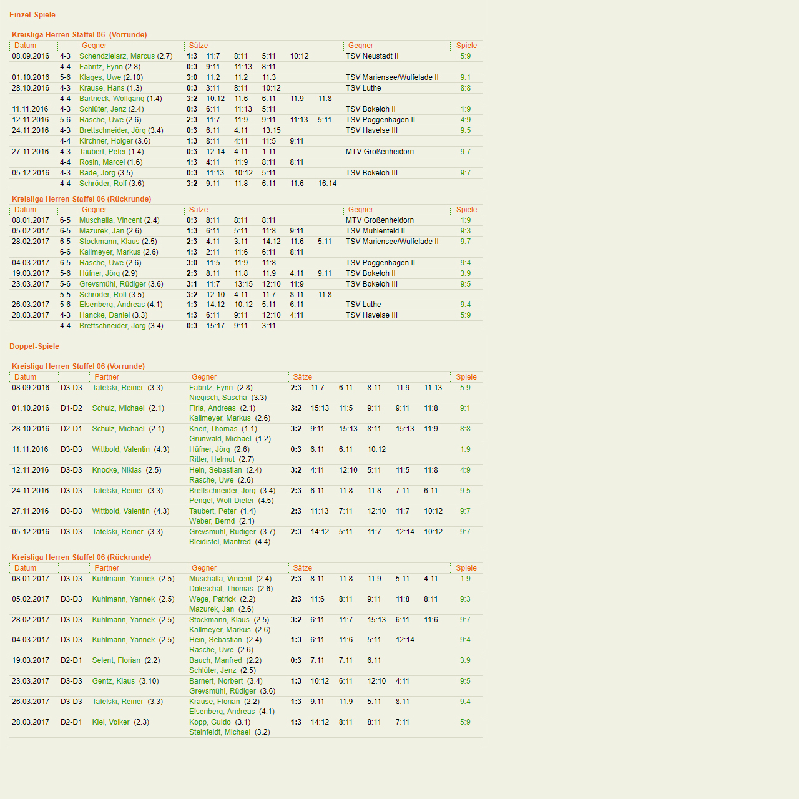799x799 pixels.
Task: Open Niegisch, Sascha doubles opponent link
Action: 218,398
